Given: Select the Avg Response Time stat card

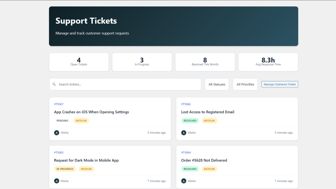Looking at the screenshot, I should tap(268, 62).
